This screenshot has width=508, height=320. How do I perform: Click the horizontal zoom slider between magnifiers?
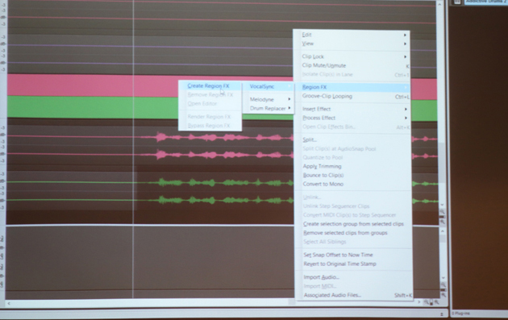click(x=431, y=302)
